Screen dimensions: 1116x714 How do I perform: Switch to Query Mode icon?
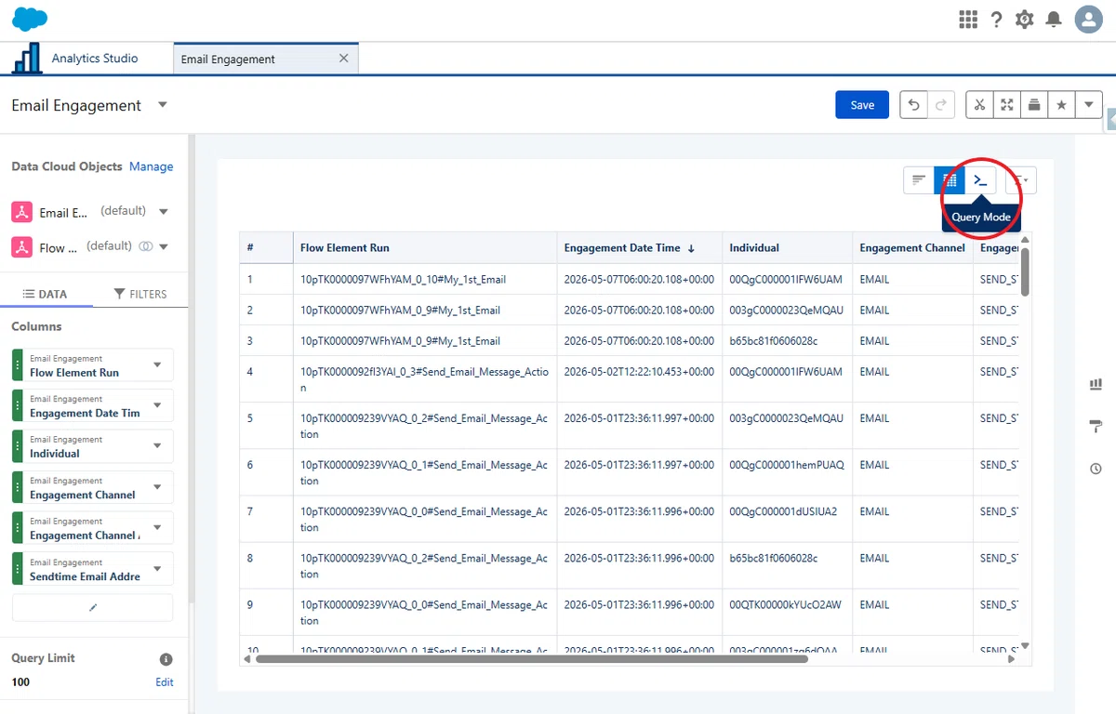[x=980, y=179]
